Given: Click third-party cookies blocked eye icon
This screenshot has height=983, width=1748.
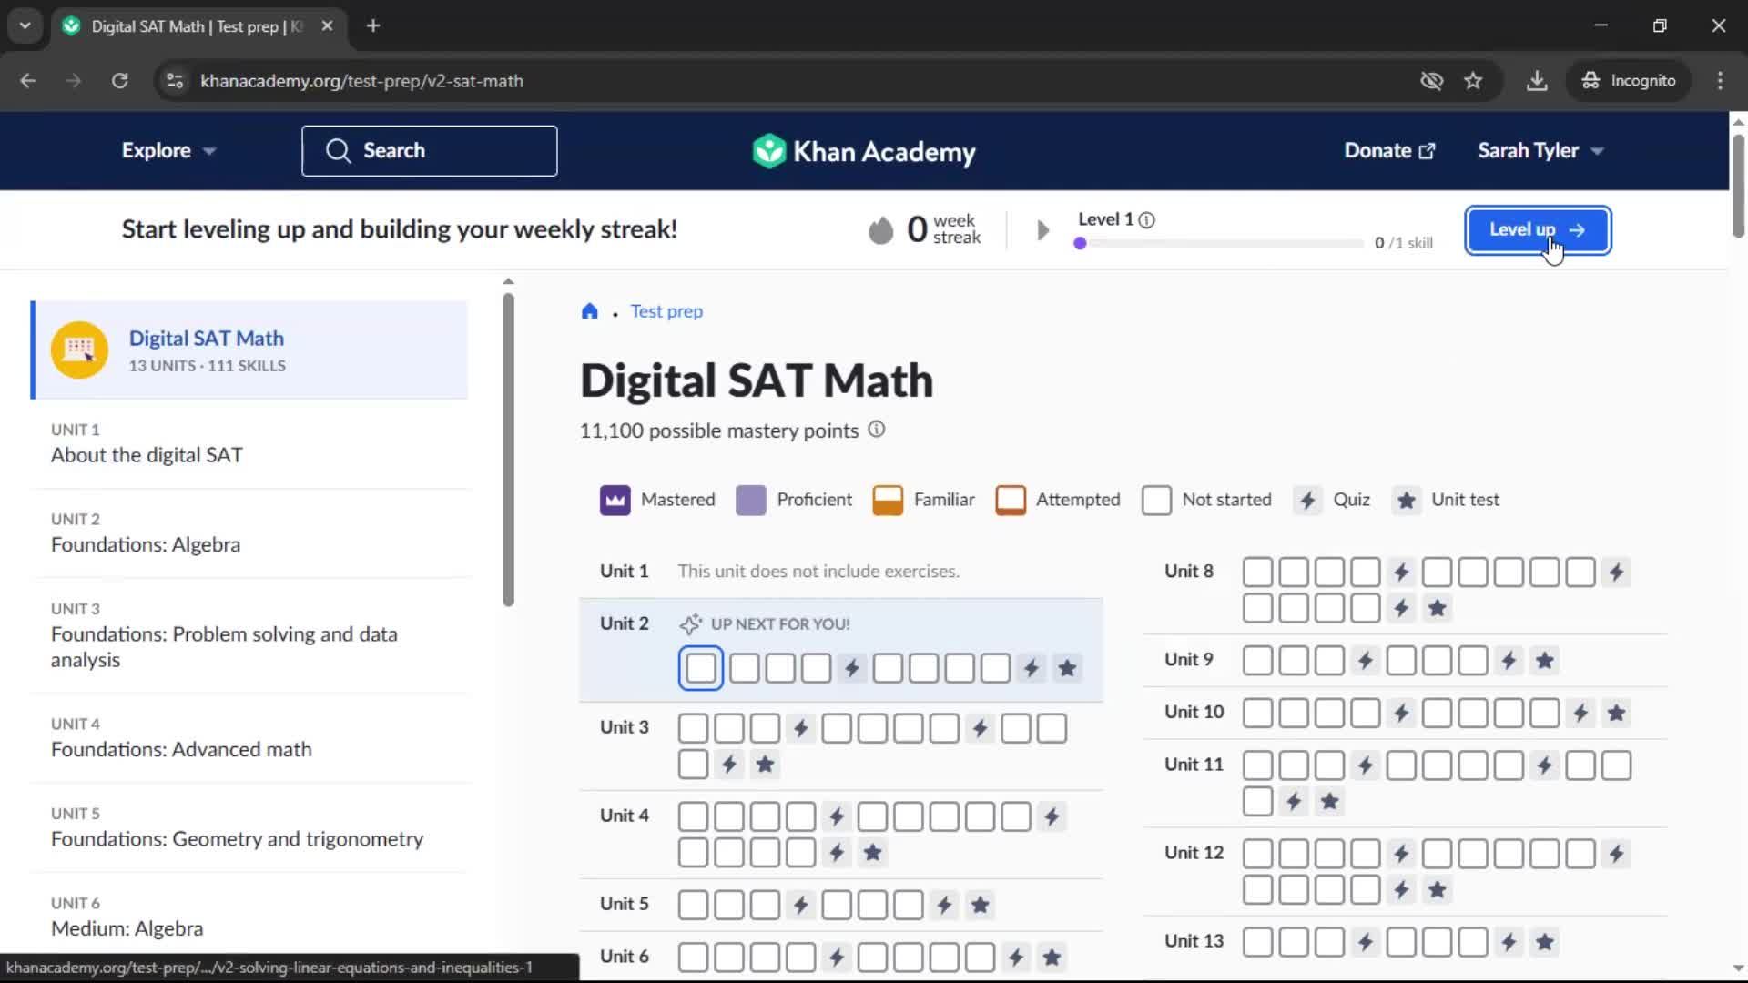Looking at the screenshot, I should click(x=1431, y=81).
